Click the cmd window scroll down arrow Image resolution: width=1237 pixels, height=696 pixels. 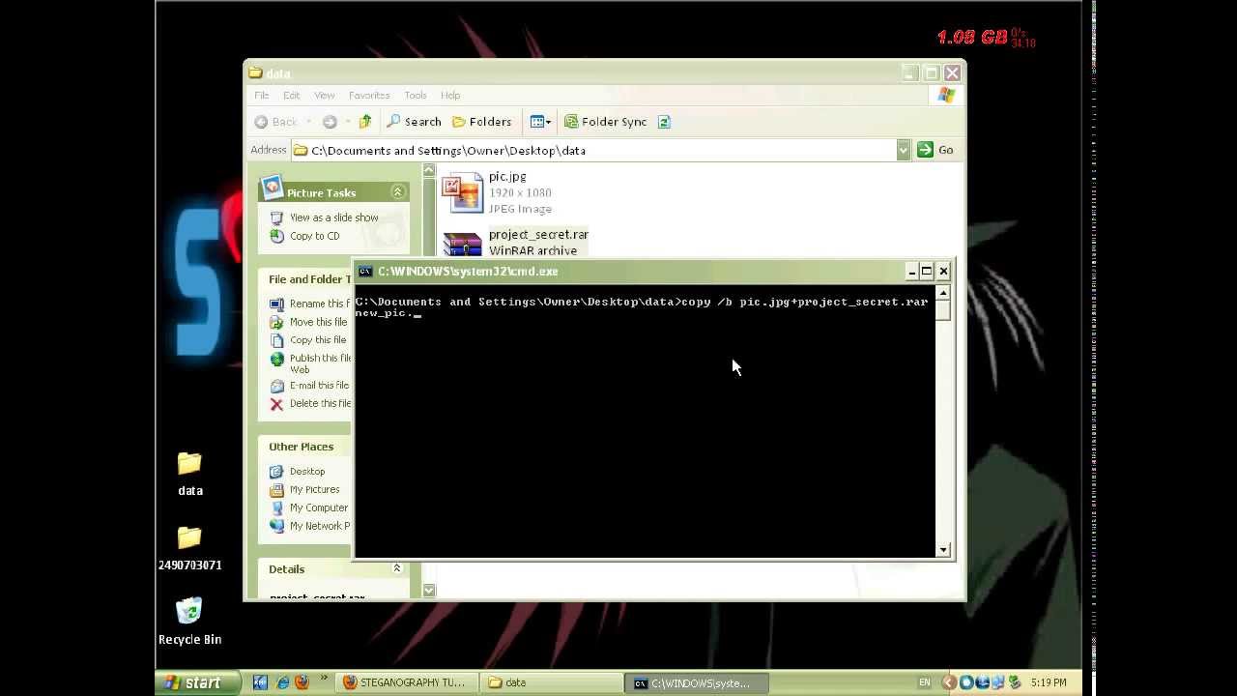[x=943, y=549]
